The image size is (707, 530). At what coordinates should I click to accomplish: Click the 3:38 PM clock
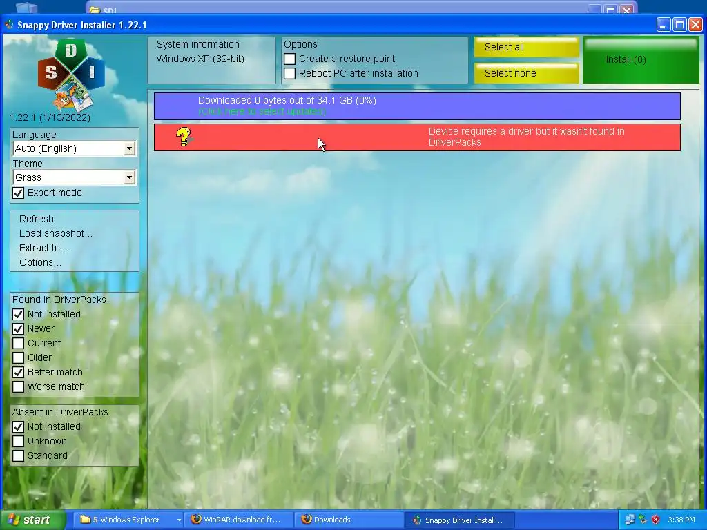[681, 520]
